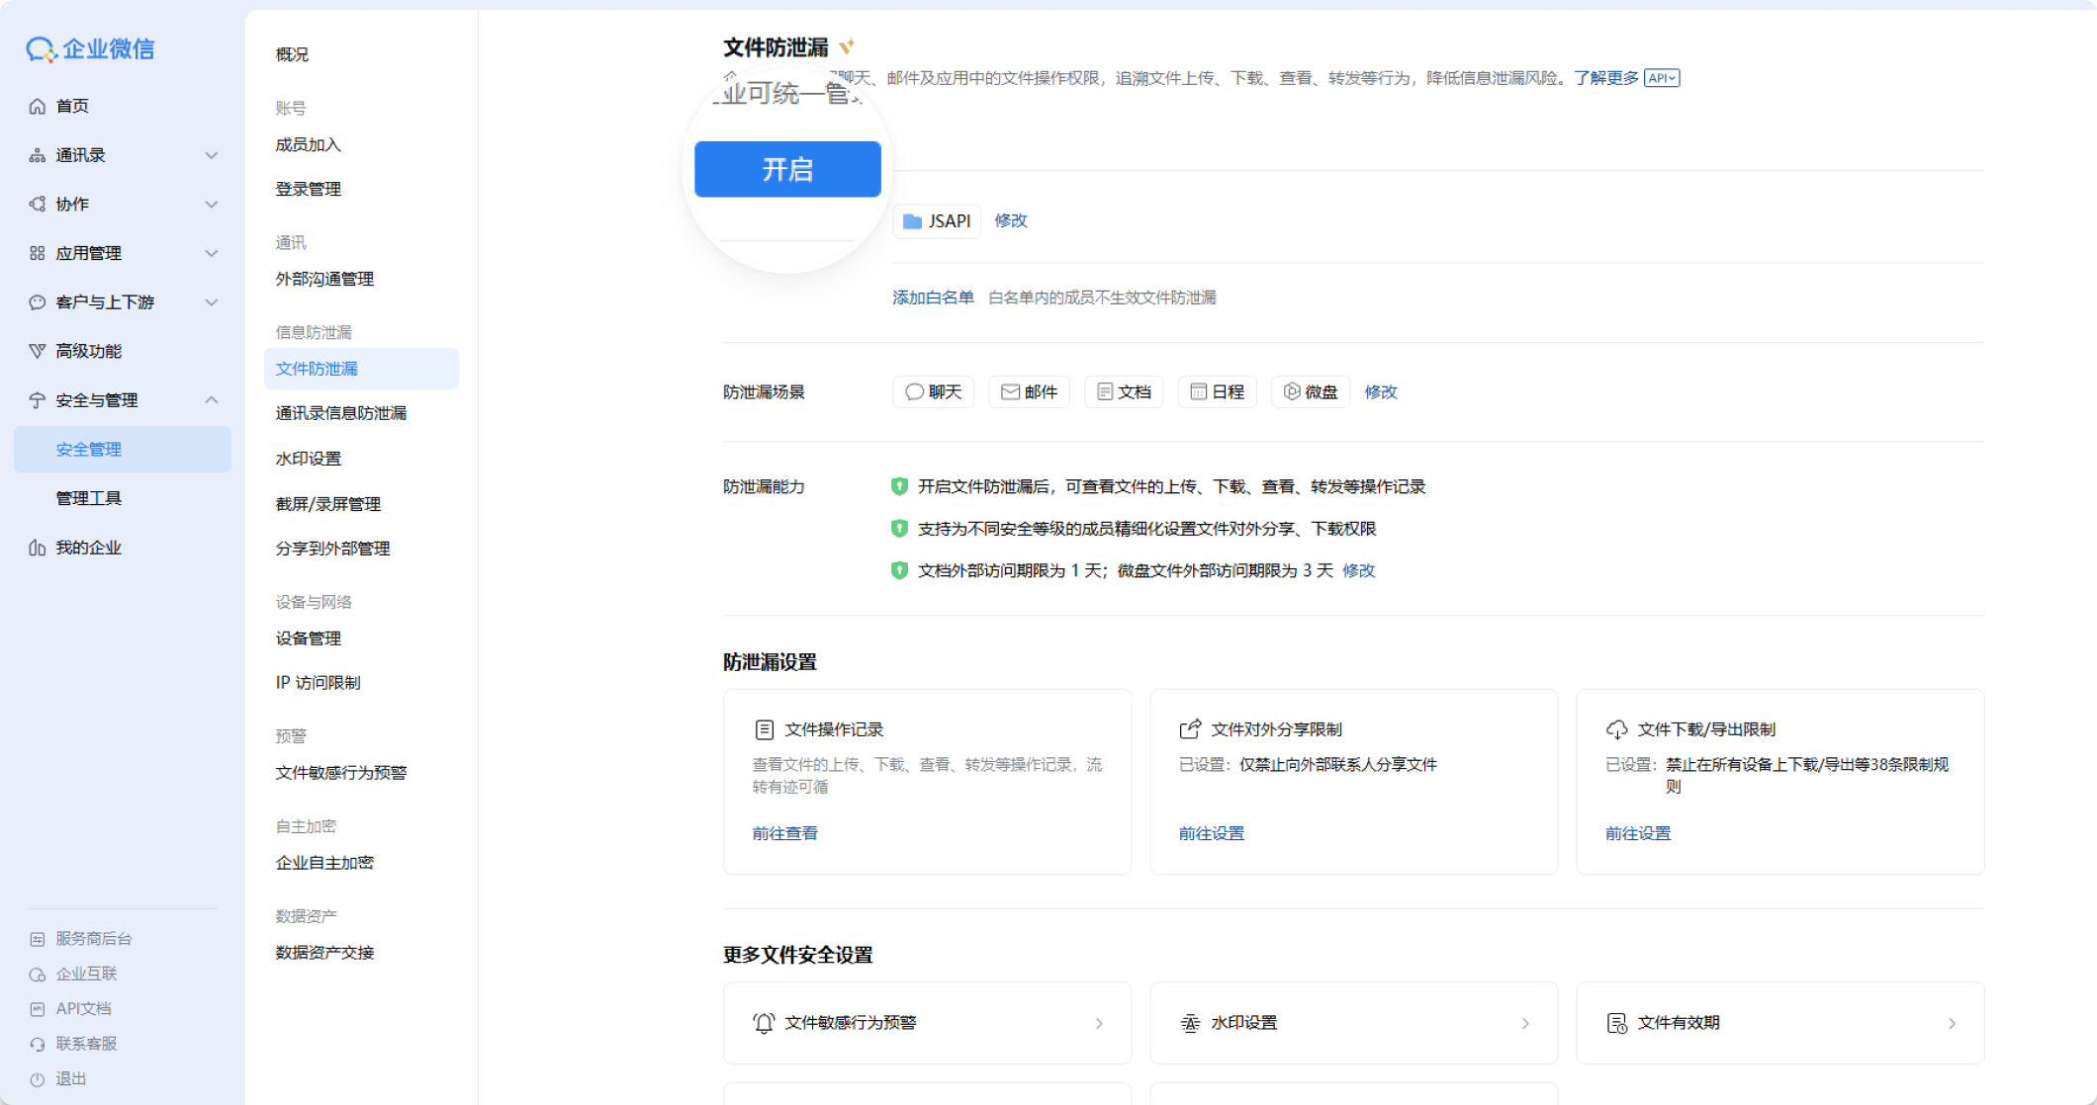
Task: Open 外部沟通管理
Action: (x=324, y=279)
